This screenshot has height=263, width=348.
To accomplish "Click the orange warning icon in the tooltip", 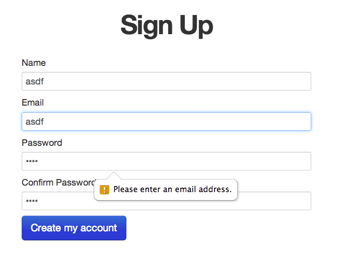I will pos(104,190).
